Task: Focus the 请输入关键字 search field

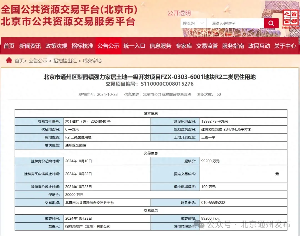Action: 235,23
